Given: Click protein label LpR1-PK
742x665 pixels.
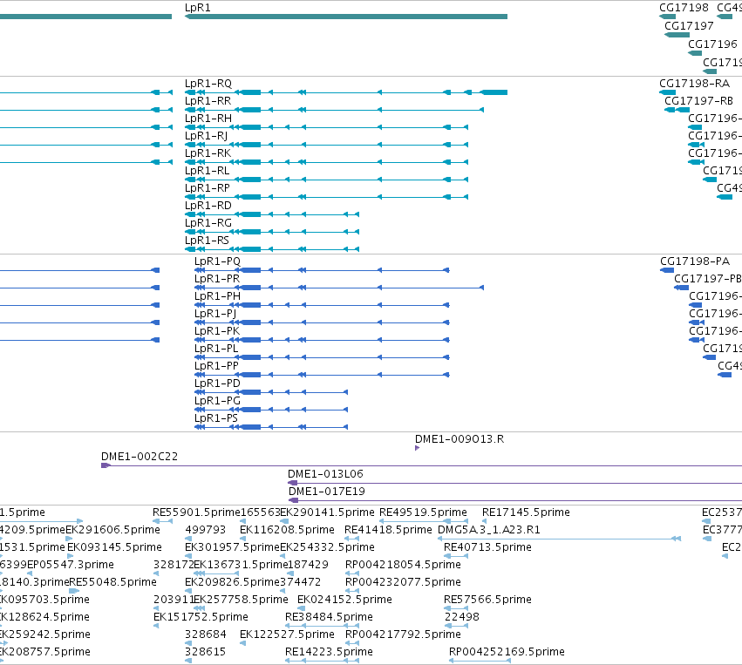Looking at the screenshot, I should tap(217, 331).
